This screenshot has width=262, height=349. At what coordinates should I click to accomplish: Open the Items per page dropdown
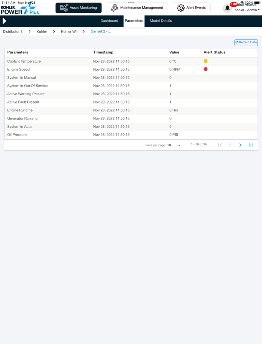(174, 145)
